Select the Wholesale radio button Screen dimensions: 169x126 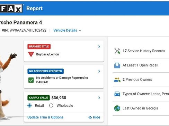51,105
